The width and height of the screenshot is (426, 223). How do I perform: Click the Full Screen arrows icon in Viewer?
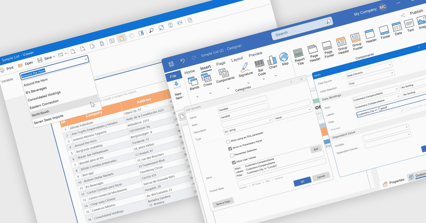coord(161,28)
